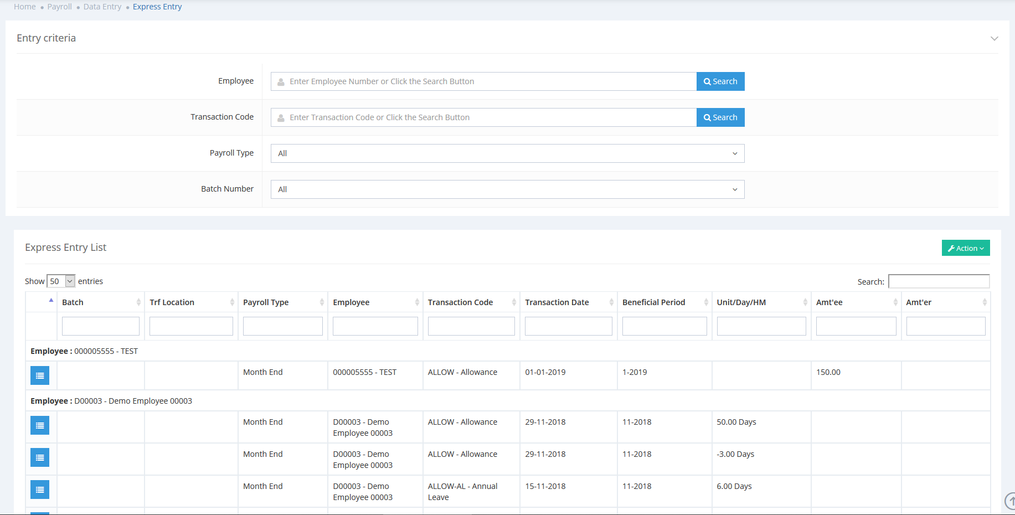This screenshot has height=515, width=1015.
Task: Open row menu for -3.00 Days entry
Action: (40, 457)
